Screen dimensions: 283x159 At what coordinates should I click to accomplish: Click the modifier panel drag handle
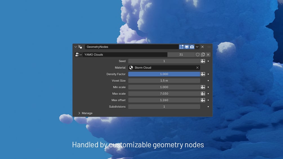pyautogui.click(x=209, y=47)
